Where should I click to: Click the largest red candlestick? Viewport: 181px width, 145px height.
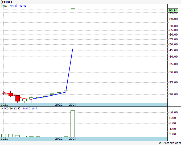tap(18, 99)
